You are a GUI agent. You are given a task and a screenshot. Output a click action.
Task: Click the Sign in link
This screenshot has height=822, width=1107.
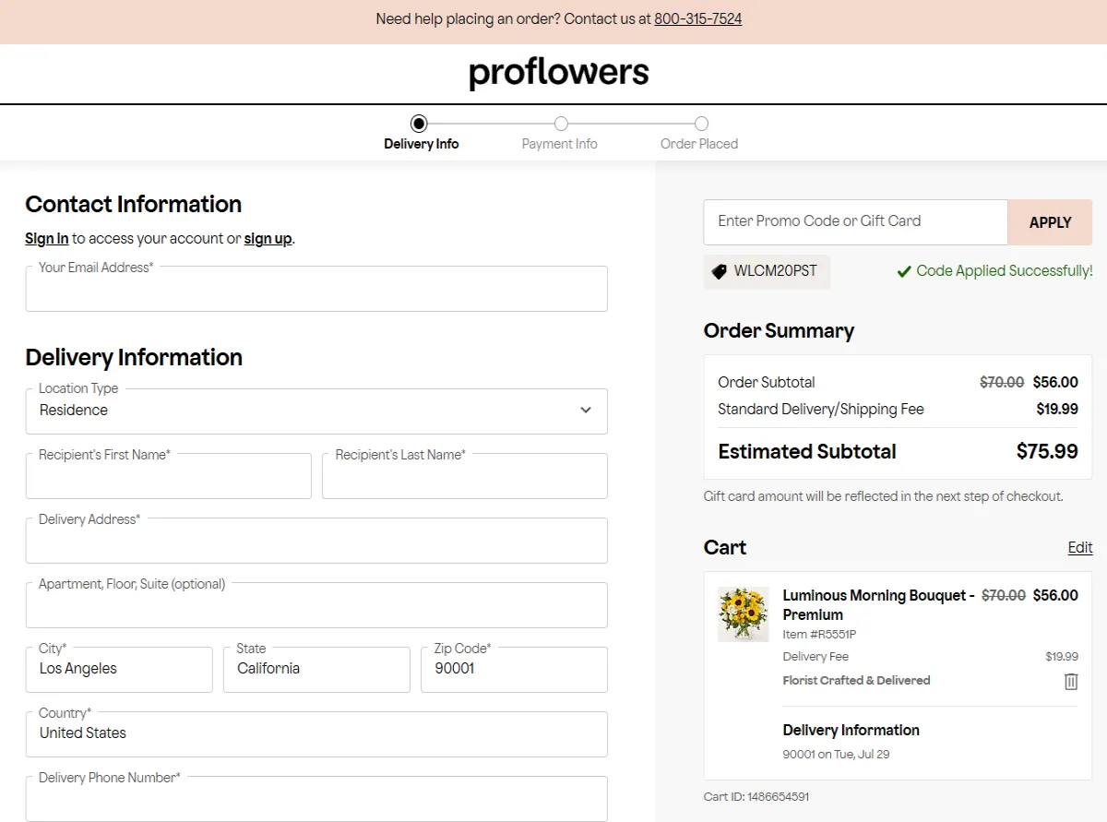point(46,239)
